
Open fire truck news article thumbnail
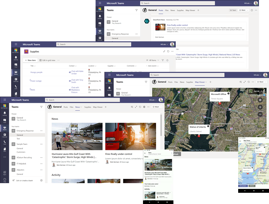point(131,136)
